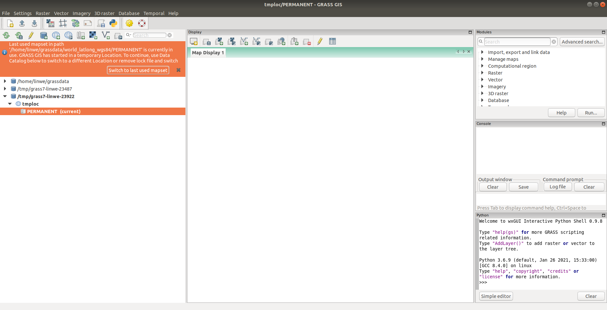The height and width of the screenshot is (310, 607).
Task: Open an existing workspace file
Action: pyautogui.click(x=22, y=23)
